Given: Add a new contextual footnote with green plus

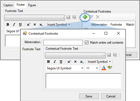Looking at the screenshot, I should pos(85,17).
